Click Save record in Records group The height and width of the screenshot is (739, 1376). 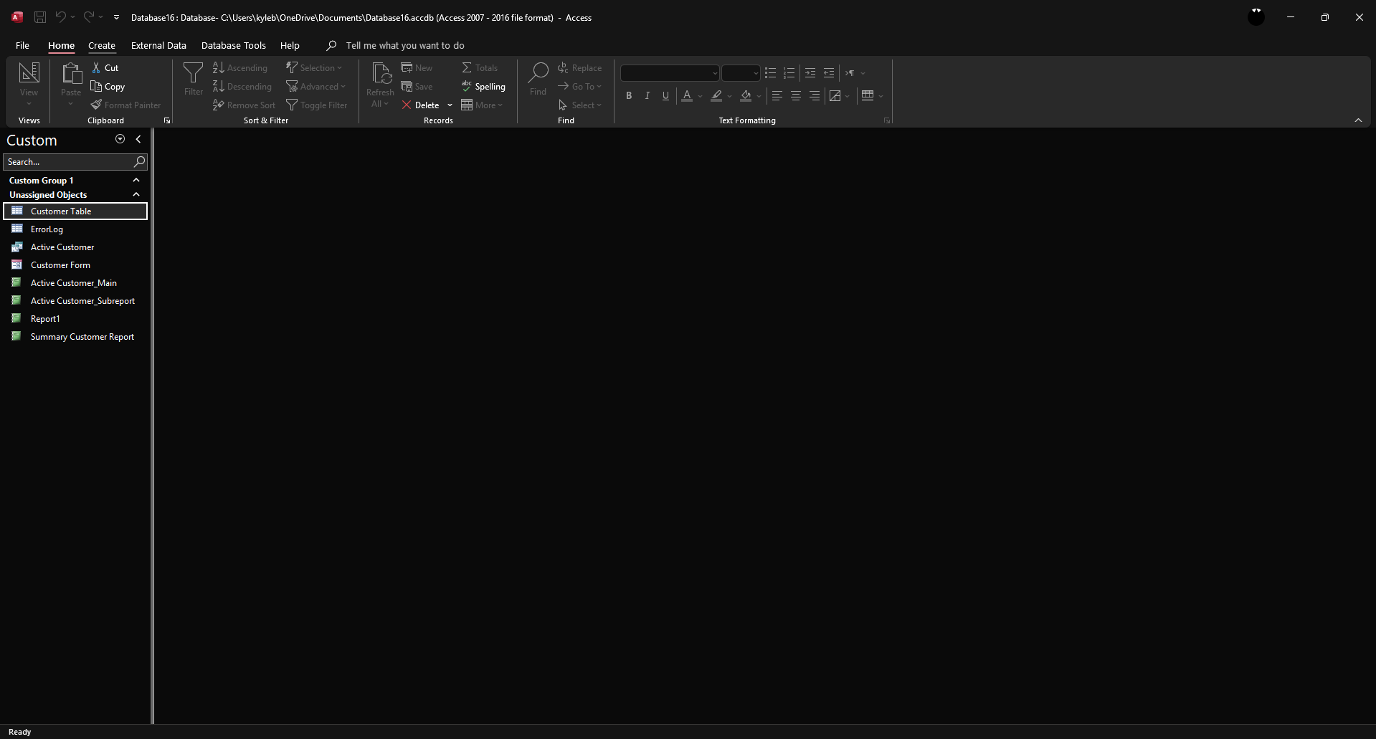(x=417, y=86)
